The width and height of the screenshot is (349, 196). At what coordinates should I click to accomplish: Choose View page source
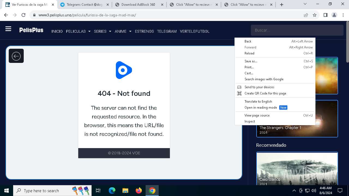pos(275,115)
